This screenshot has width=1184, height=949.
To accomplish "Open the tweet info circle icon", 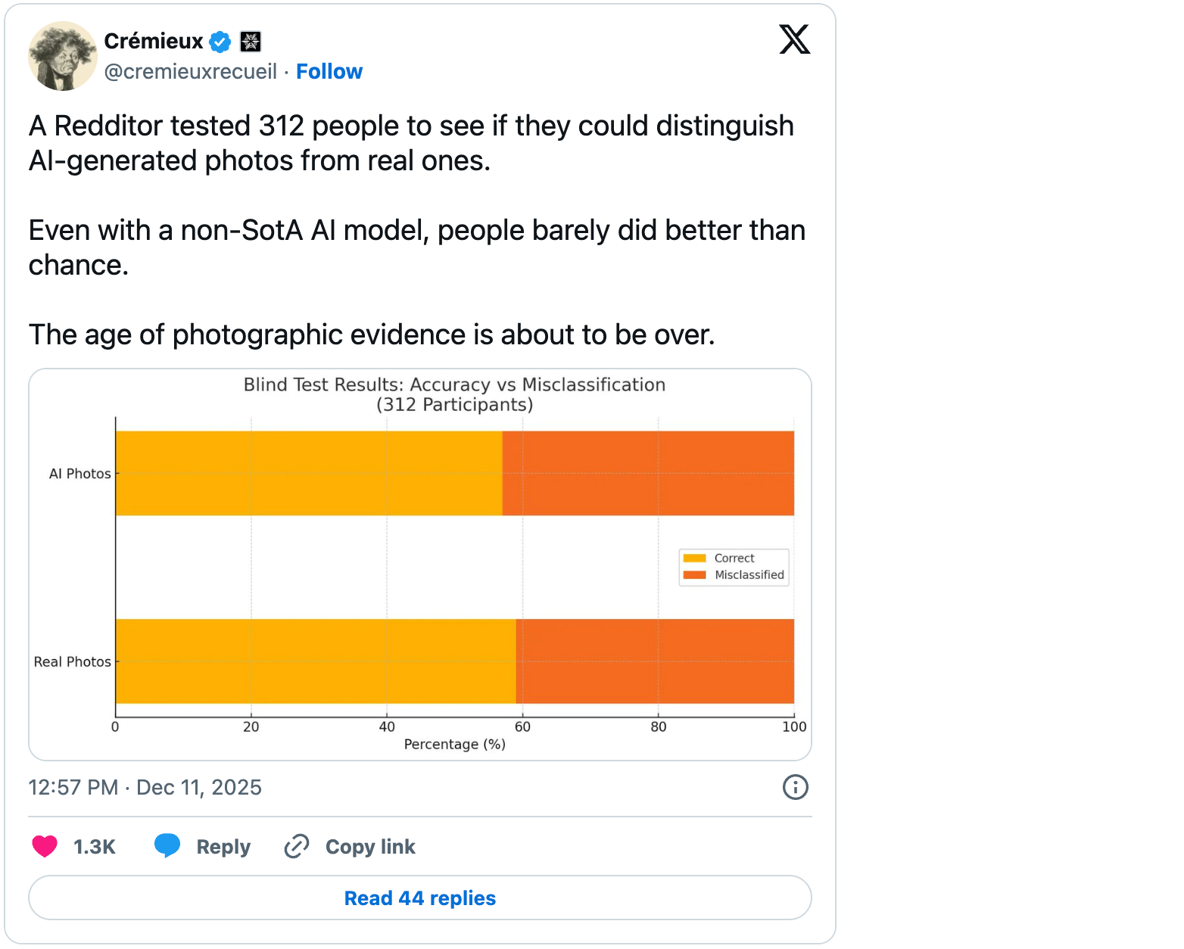I will coord(795,787).
